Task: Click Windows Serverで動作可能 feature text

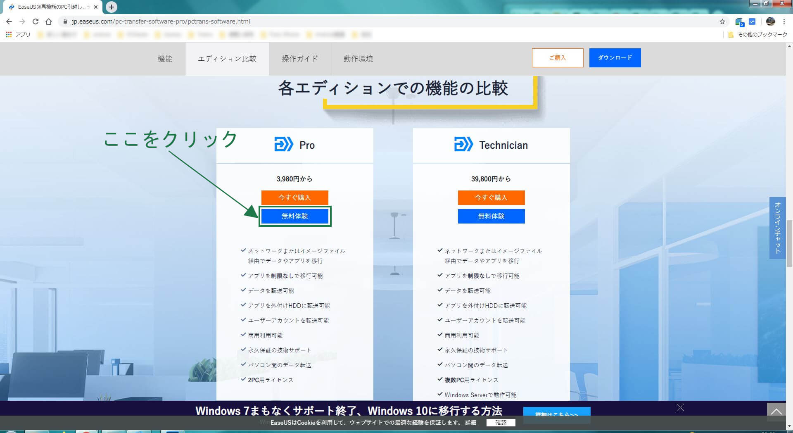Action: click(480, 395)
